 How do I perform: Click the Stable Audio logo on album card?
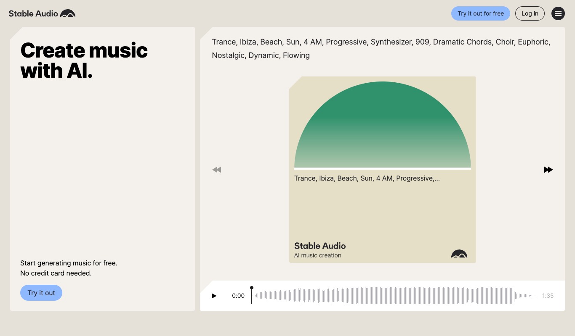pyautogui.click(x=459, y=254)
